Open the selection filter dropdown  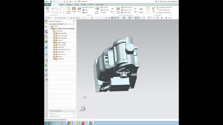(61, 18)
